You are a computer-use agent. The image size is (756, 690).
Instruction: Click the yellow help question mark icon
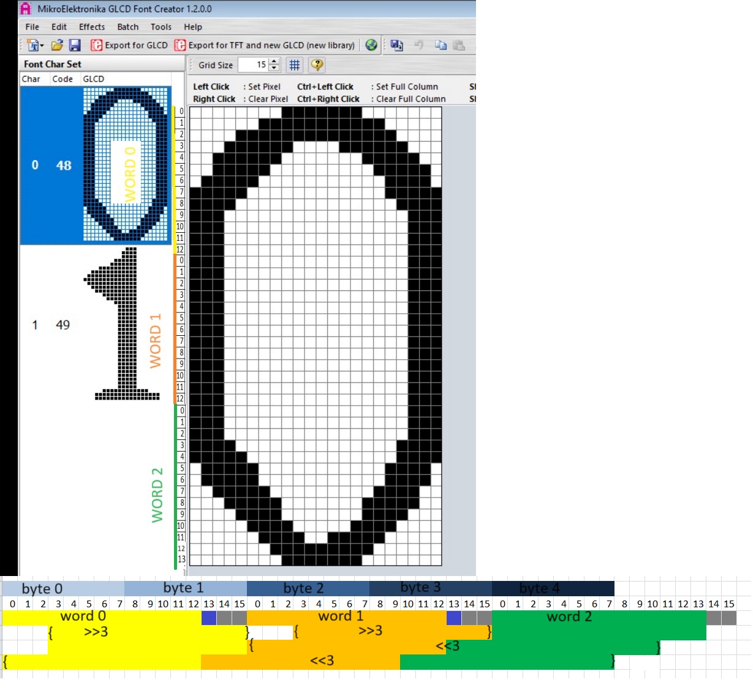[x=317, y=65]
